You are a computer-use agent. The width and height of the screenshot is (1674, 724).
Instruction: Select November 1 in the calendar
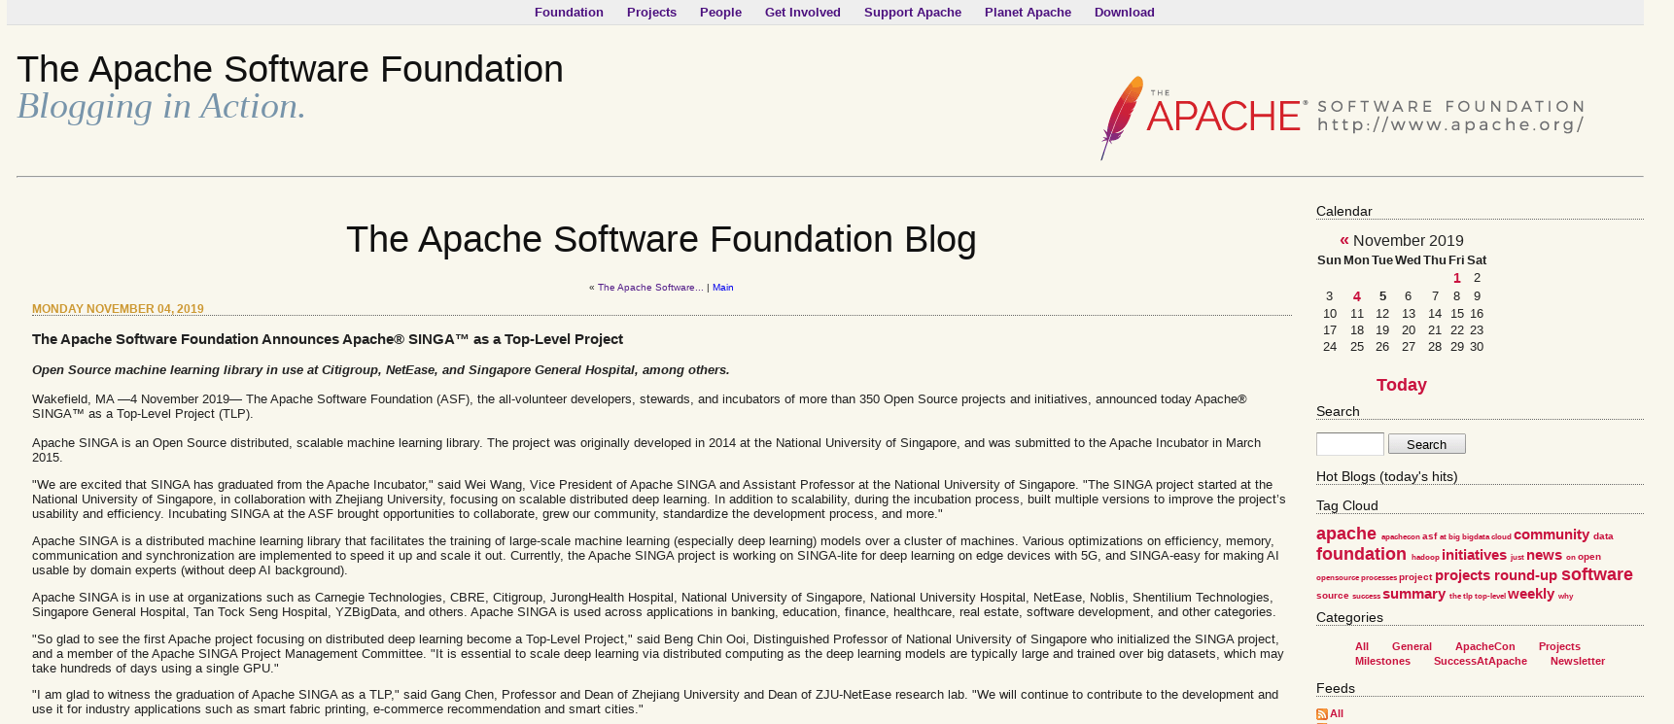click(1456, 278)
